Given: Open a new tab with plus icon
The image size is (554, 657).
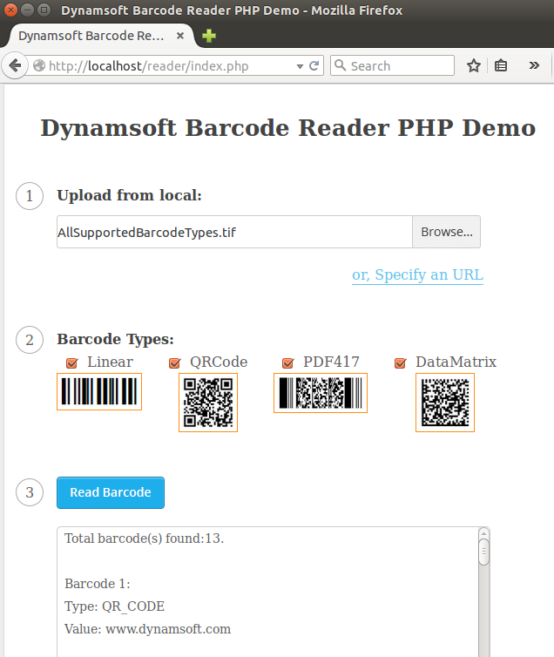Looking at the screenshot, I should pos(208,37).
